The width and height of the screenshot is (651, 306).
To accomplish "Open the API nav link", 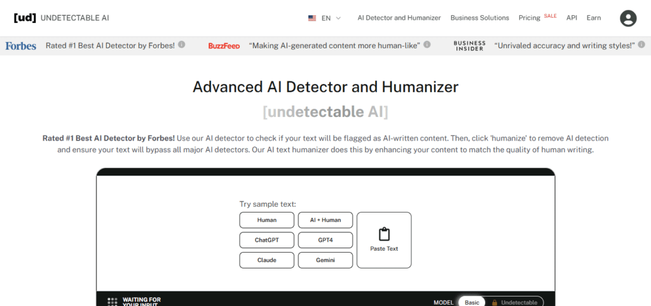I will [x=572, y=18].
